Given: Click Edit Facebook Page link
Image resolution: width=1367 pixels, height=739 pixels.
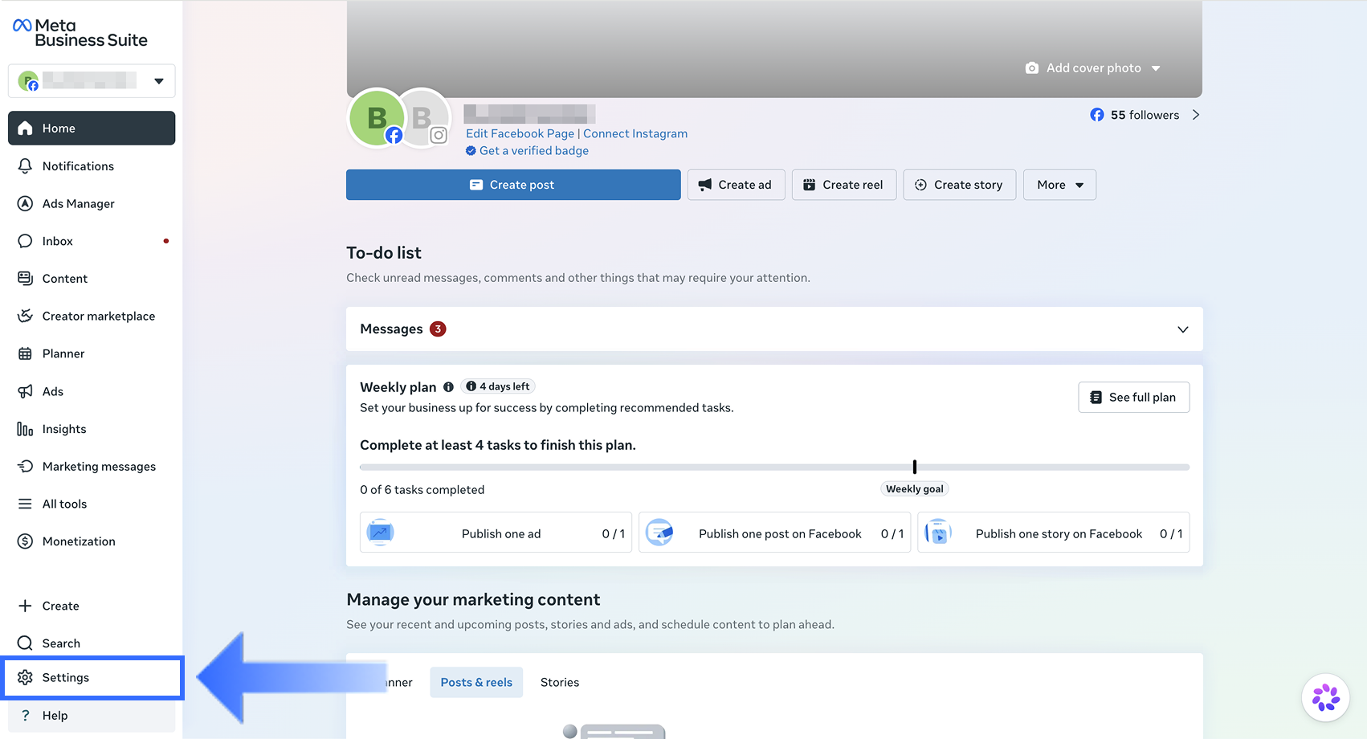Looking at the screenshot, I should 520,133.
